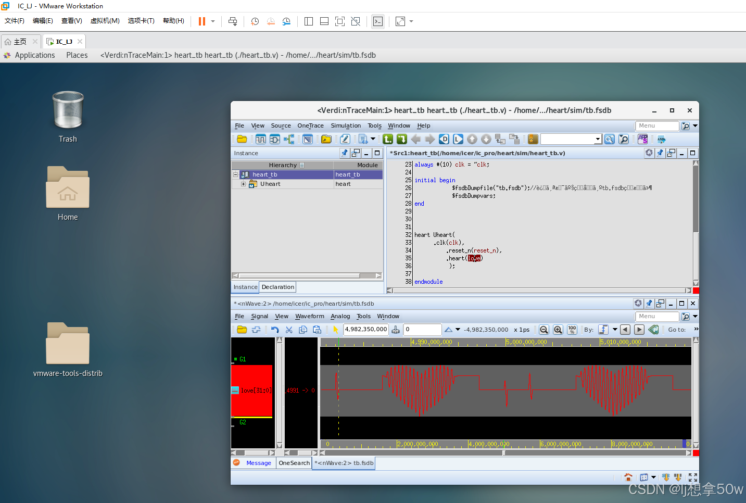The image size is (746, 503).
Task: Open the source edit pencil tool
Action: (x=345, y=139)
